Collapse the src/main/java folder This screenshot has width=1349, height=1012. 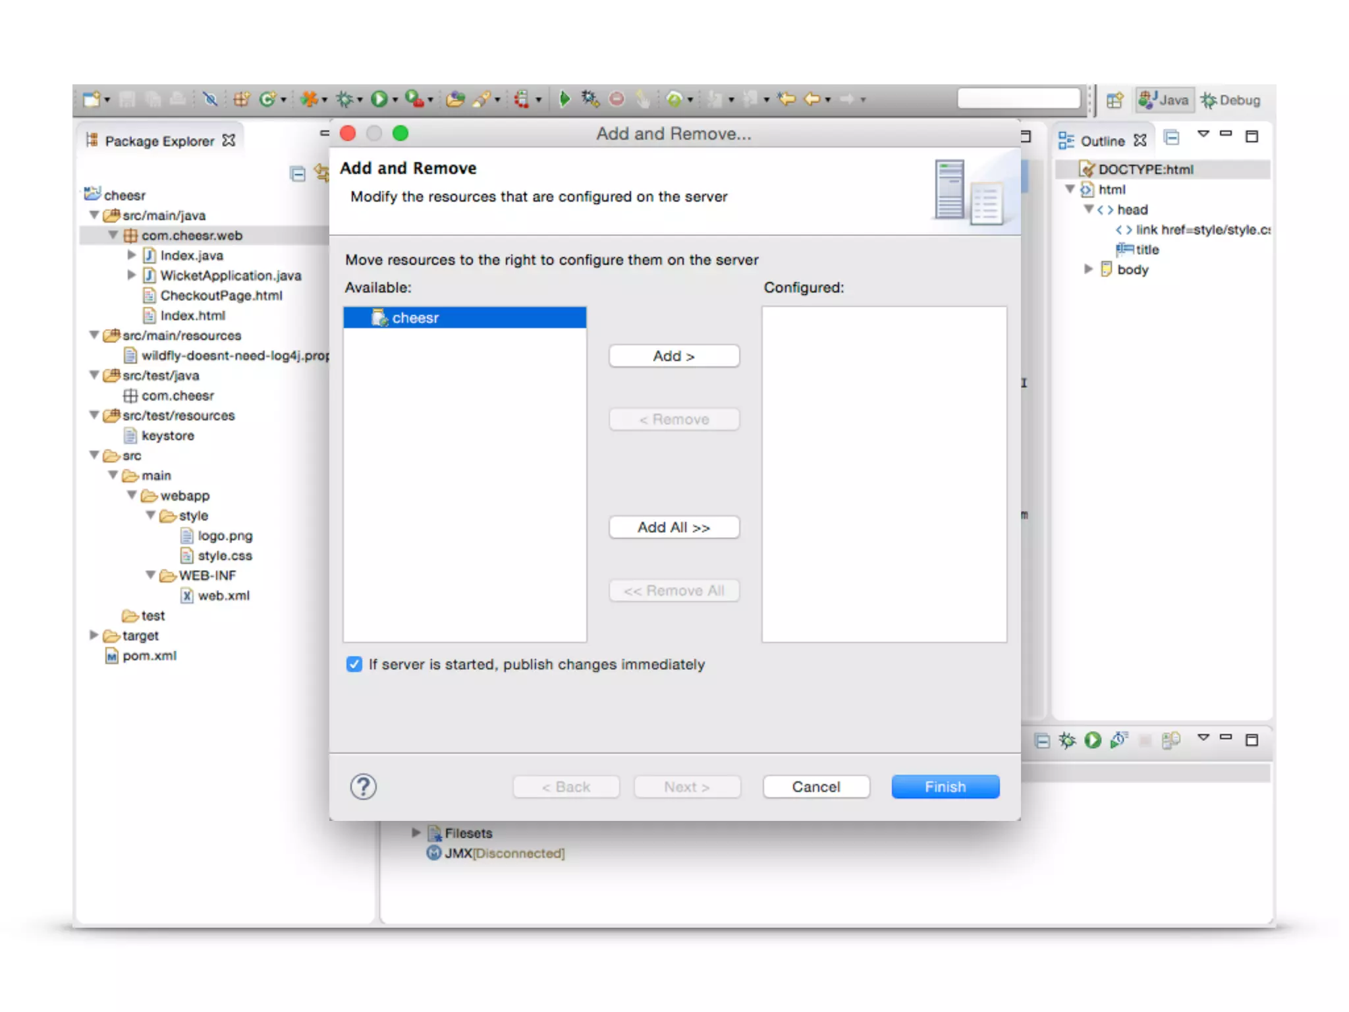(94, 215)
